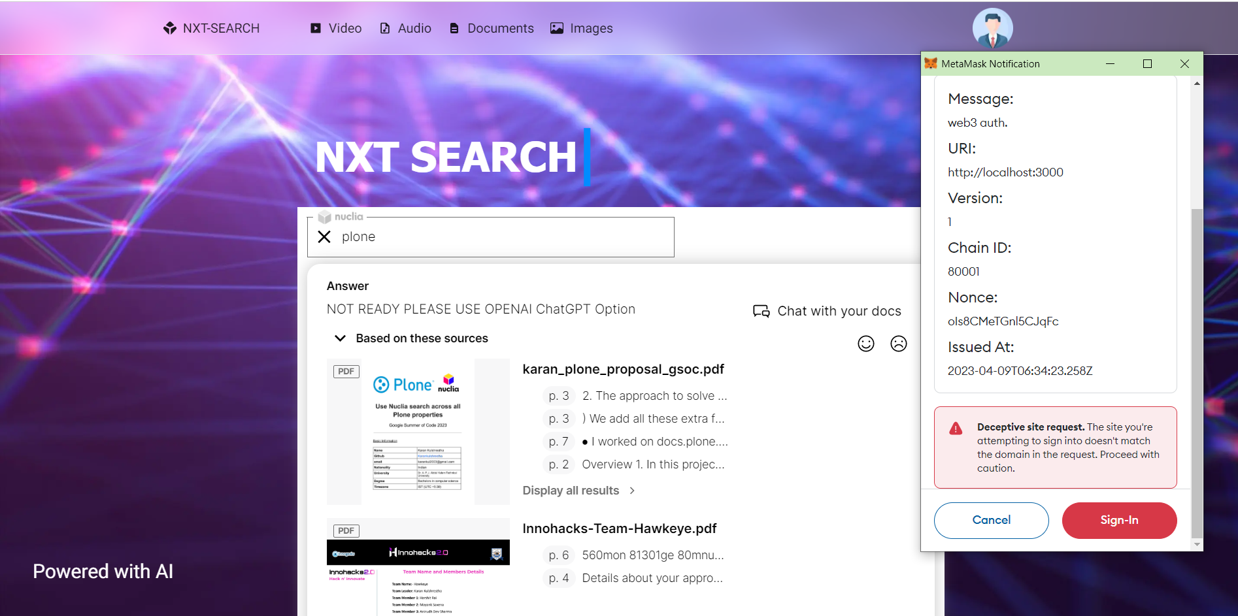Screen dimensions: 1238x616
Task: Click the user avatar in the header
Action: [992, 27]
